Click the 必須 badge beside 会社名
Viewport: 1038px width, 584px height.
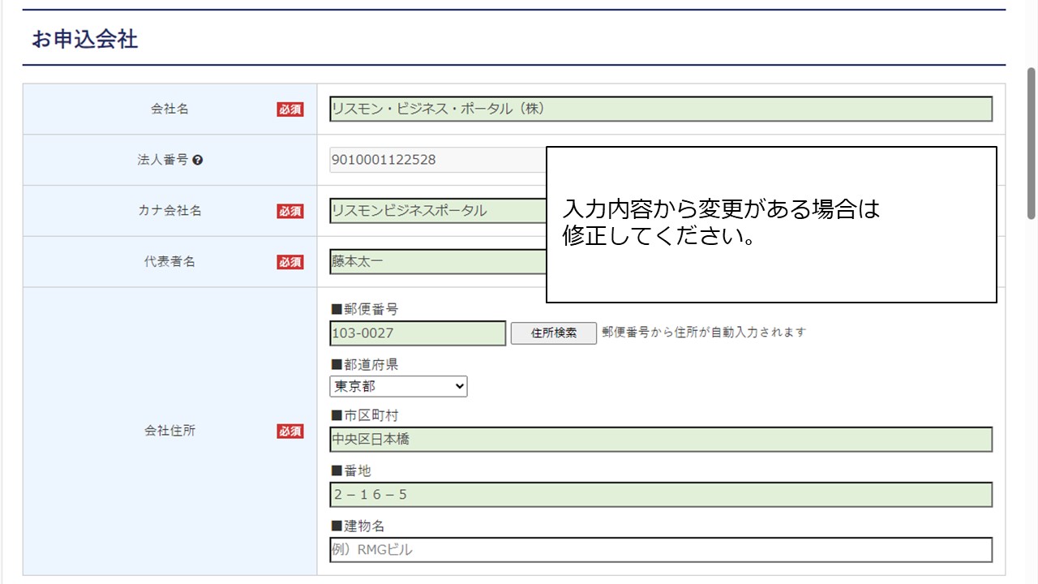pyautogui.click(x=290, y=109)
